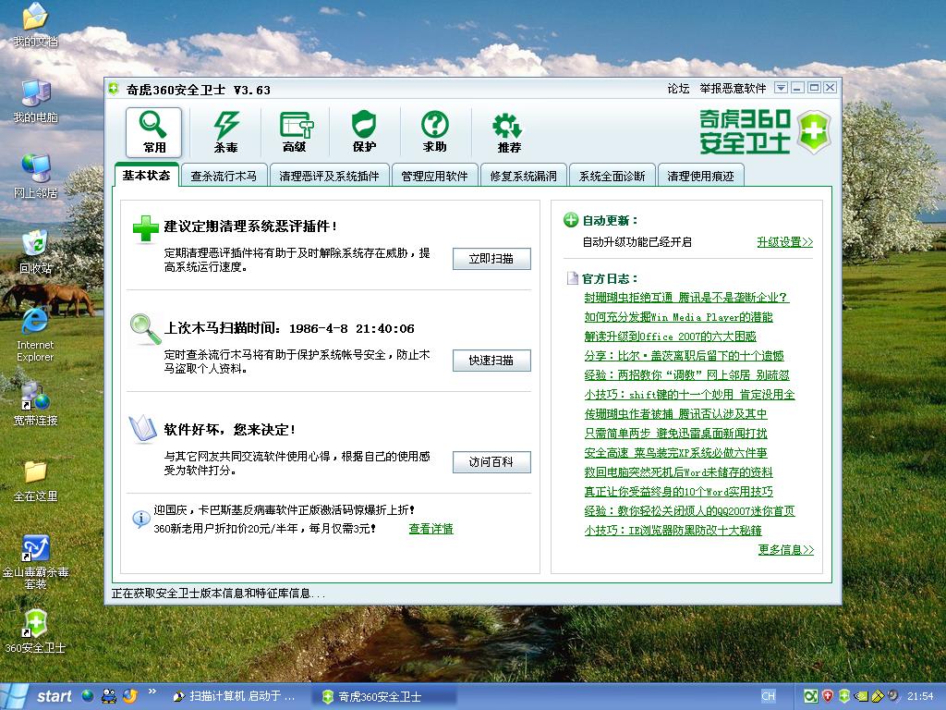Image resolution: width=946 pixels, height=710 pixels.
Task: Open news link 经验:教你轻松关闭烦人的QQ2007迷你首页
Action: pos(689,510)
